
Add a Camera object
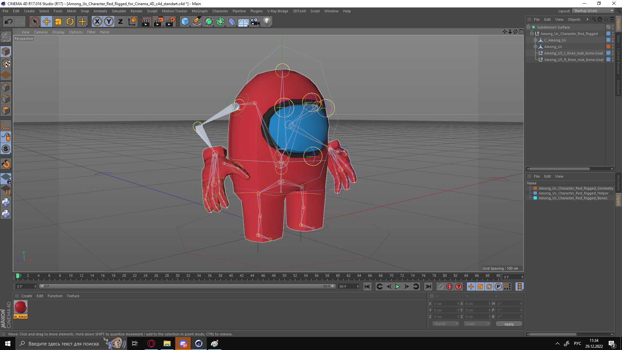(x=255, y=22)
